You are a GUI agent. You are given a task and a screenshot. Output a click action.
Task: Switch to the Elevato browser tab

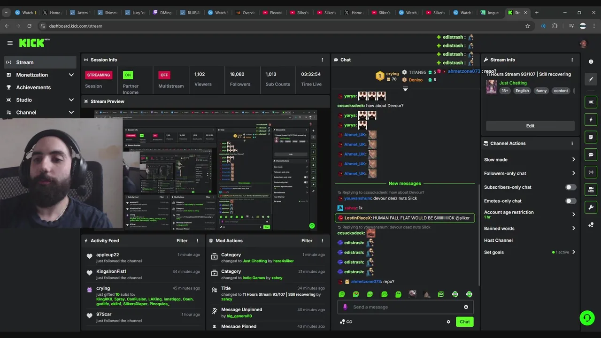pos(273,13)
